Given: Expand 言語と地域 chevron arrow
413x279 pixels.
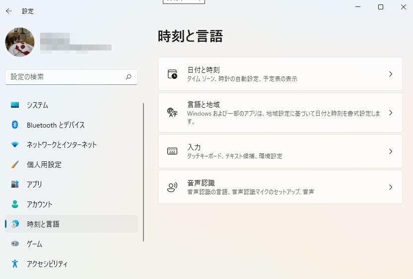Looking at the screenshot, I should coord(391,113).
